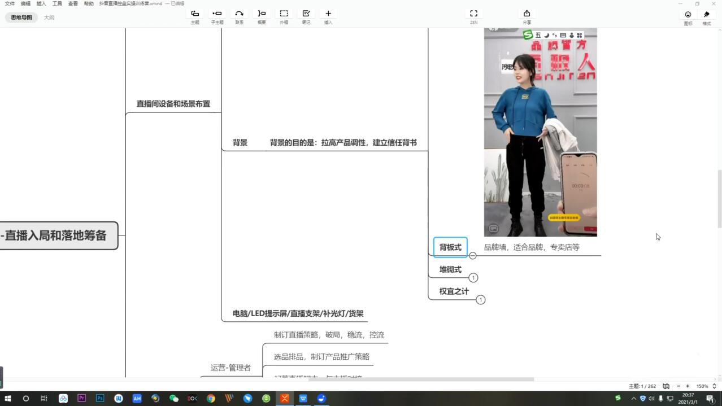Open the 文件 menu
This screenshot has height=406, width=722.
10,3
